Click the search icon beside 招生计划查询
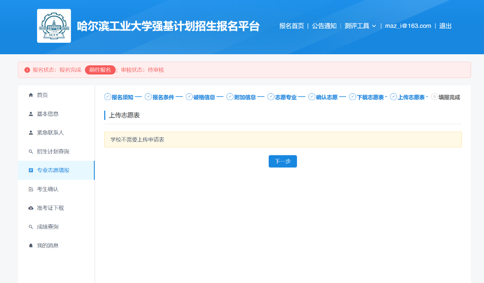Viewport: 484px width, 283px height. click(31, 151)
